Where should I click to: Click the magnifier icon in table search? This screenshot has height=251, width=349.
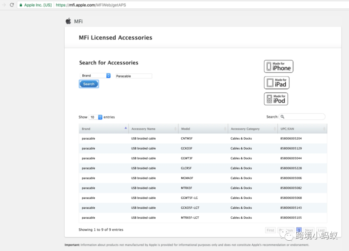tap(282, 117)
